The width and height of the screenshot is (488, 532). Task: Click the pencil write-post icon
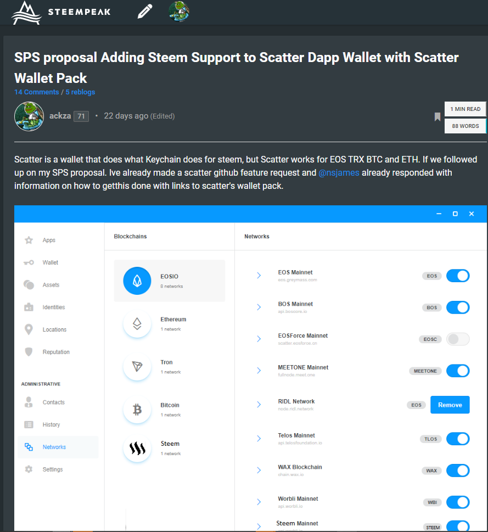point(145,12)
